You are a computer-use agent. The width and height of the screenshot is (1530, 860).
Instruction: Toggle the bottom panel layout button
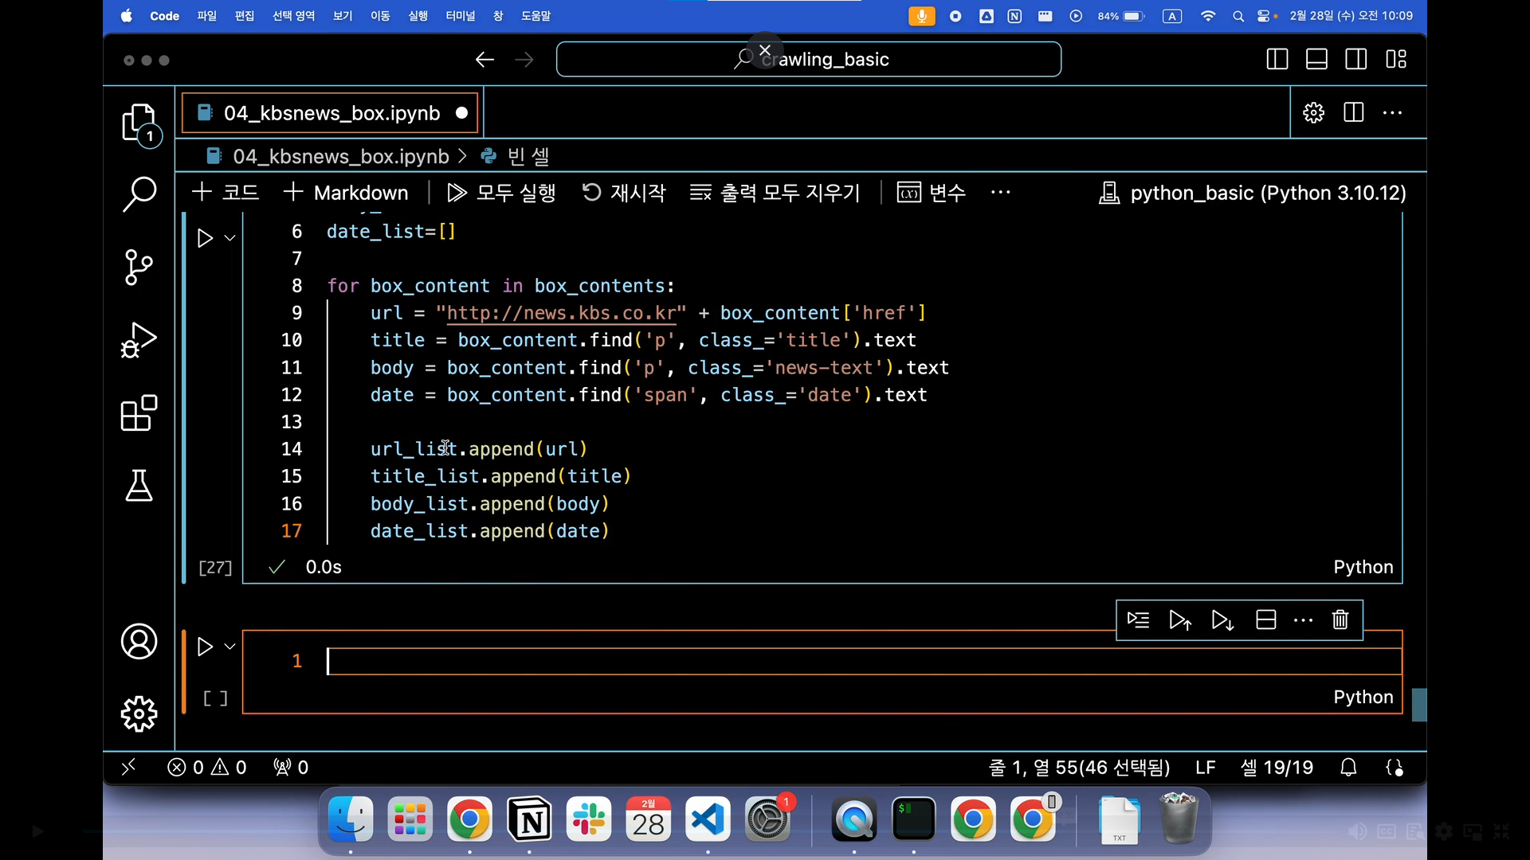point(1316,60)
